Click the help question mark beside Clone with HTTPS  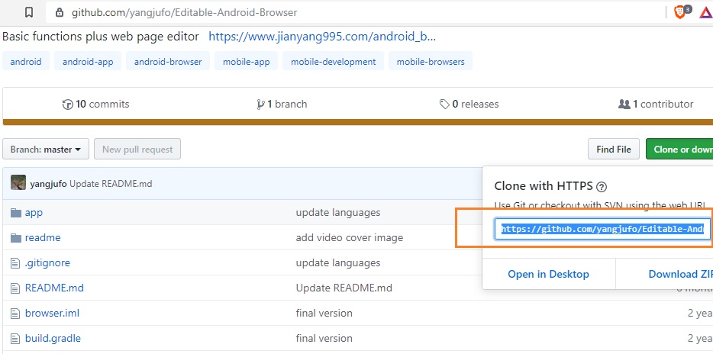click(x=602, y=186)
